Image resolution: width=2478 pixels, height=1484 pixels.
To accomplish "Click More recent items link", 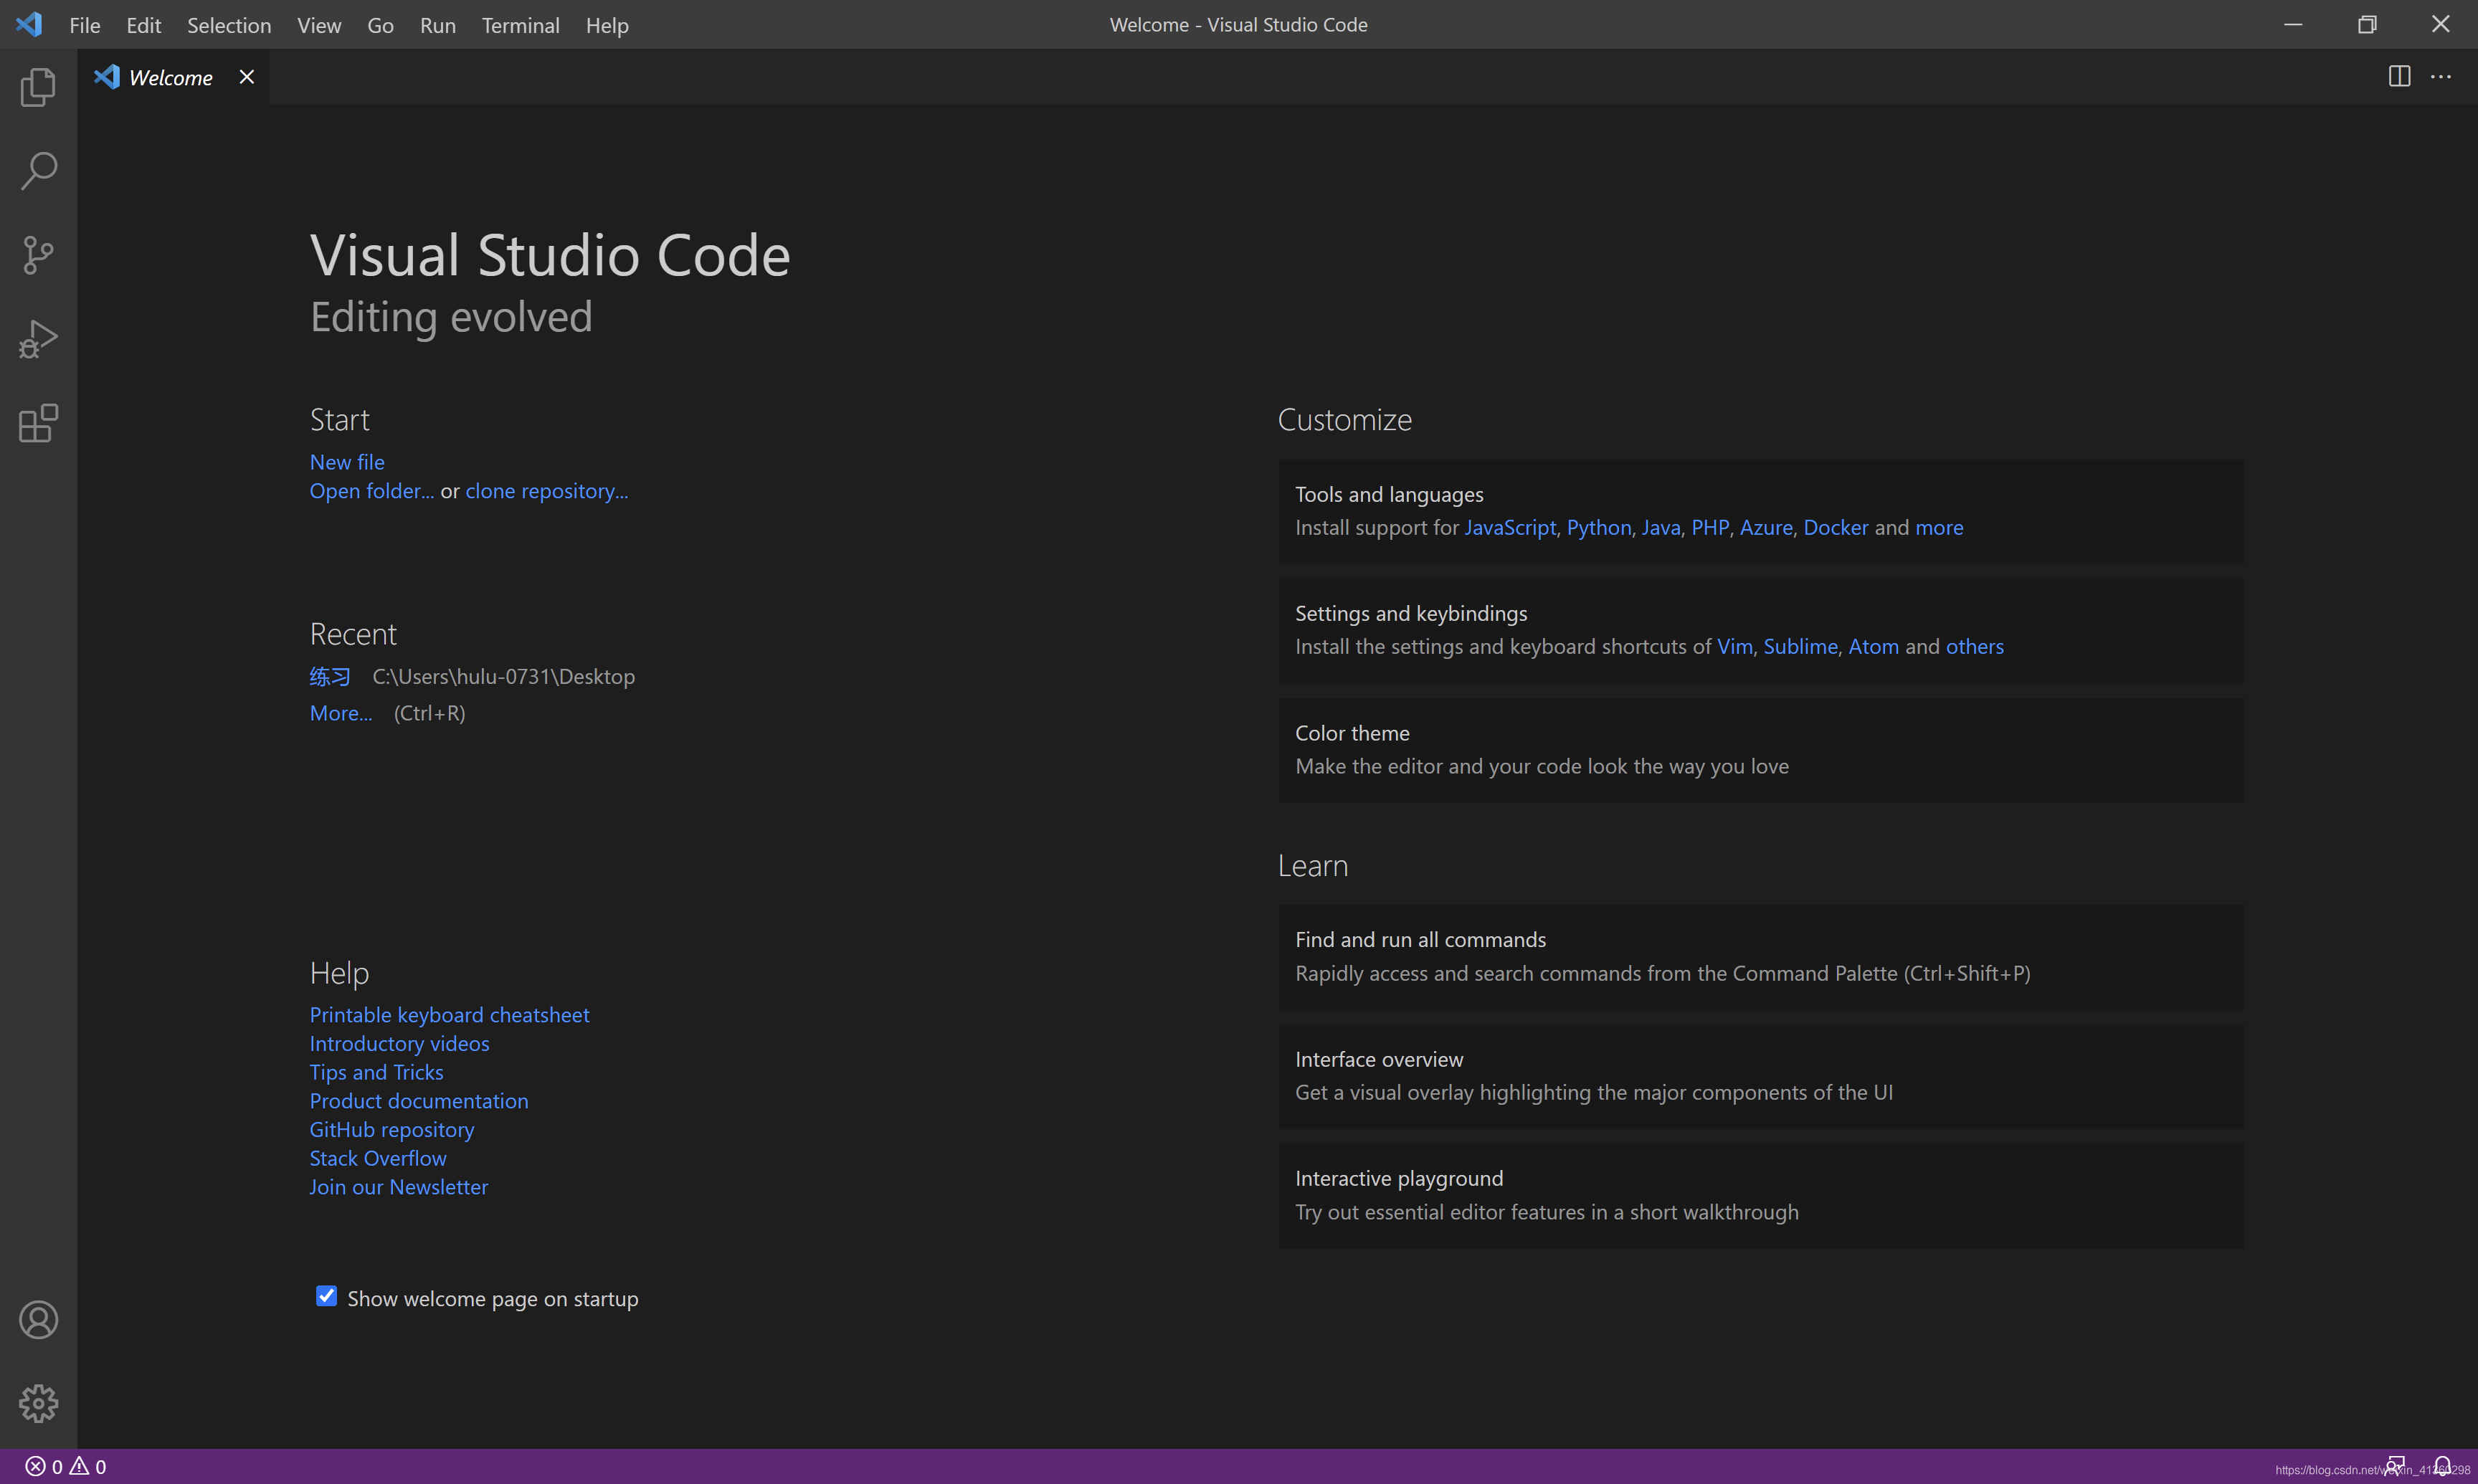I will 340,713.
